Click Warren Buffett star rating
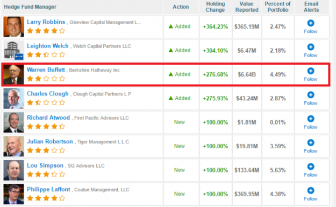The height and width of the screenshot is (207, 336). tap(46, 79)
